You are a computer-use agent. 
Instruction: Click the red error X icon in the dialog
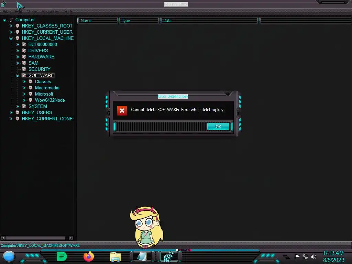tap(122, 110)
